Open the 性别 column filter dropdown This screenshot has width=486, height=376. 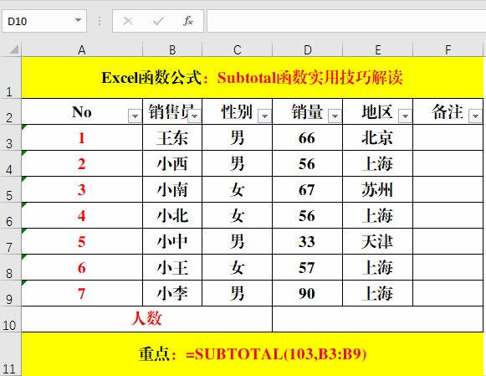pos(264,116)
